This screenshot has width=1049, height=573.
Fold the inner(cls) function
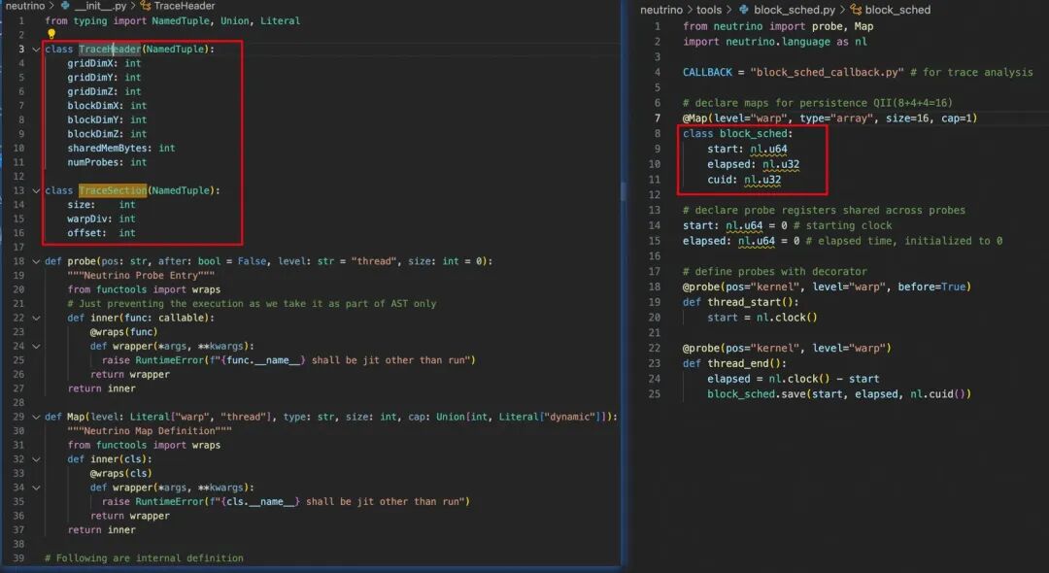tap(36, 459)
